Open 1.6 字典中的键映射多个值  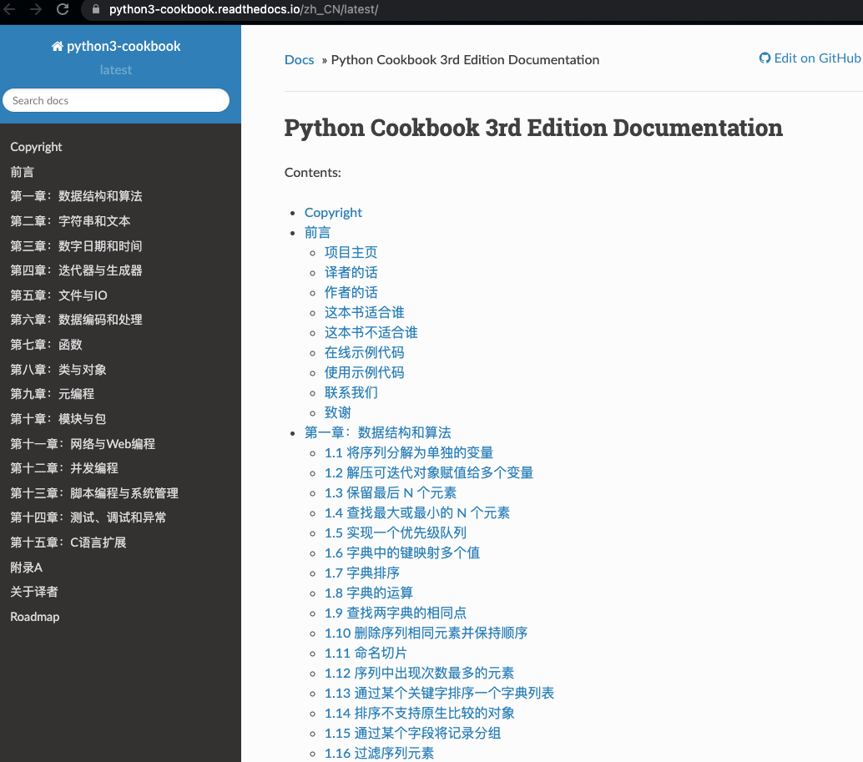click(x=401, y=553)
